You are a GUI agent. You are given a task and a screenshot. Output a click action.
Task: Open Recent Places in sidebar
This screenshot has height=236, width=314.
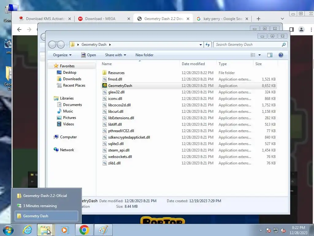coord(74,85)
